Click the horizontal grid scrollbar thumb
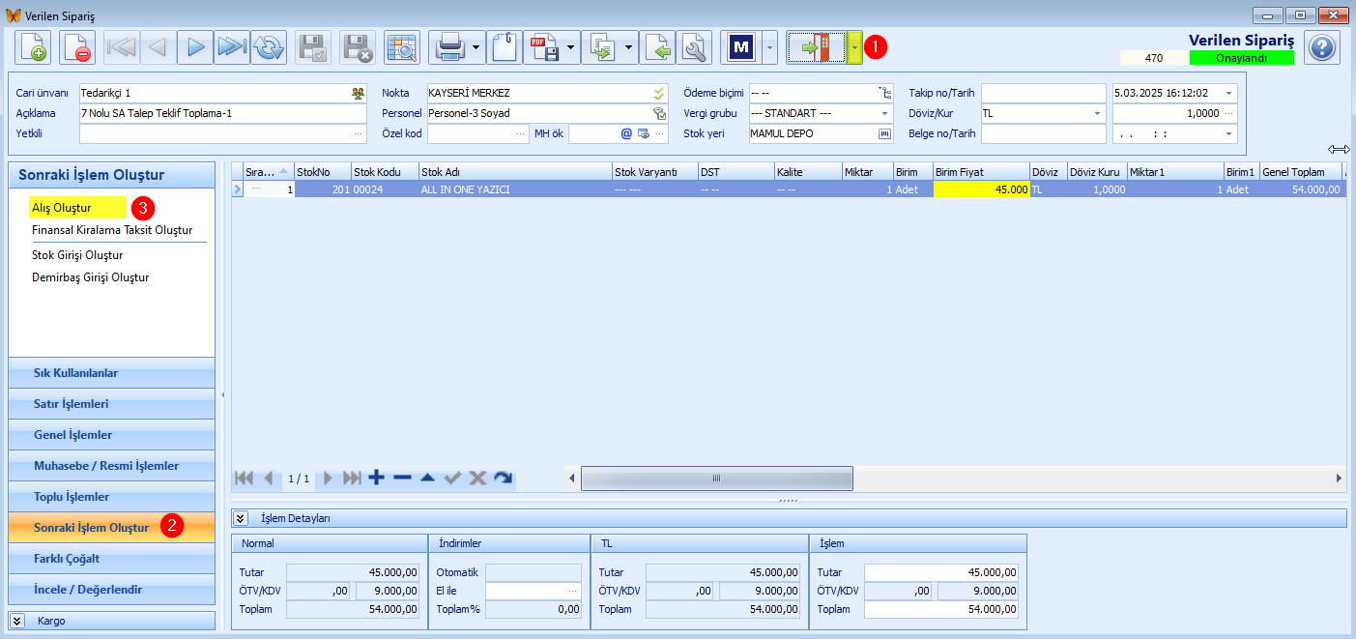1356x639 pixels. point(717,479)
